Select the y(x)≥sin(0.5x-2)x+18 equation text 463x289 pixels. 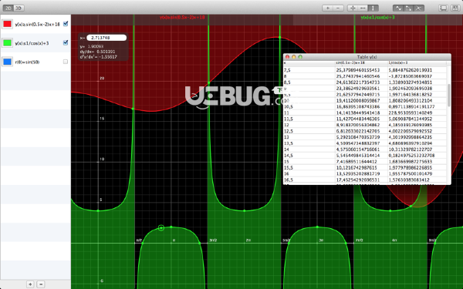(38, 24)
